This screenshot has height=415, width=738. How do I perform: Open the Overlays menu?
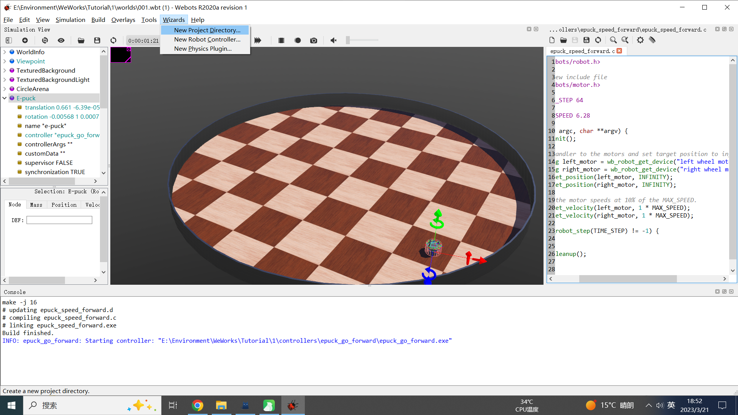[123, 20]
